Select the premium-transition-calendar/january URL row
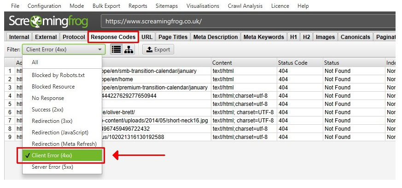 pyautogui.click(x=200, y=88)
